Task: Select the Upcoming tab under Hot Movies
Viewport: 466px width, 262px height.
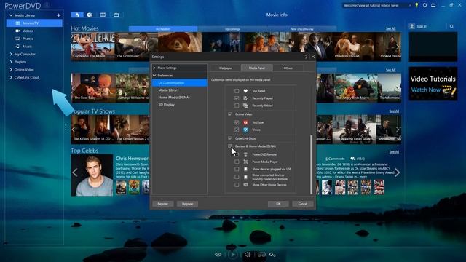Action: [x=232, y=29]
